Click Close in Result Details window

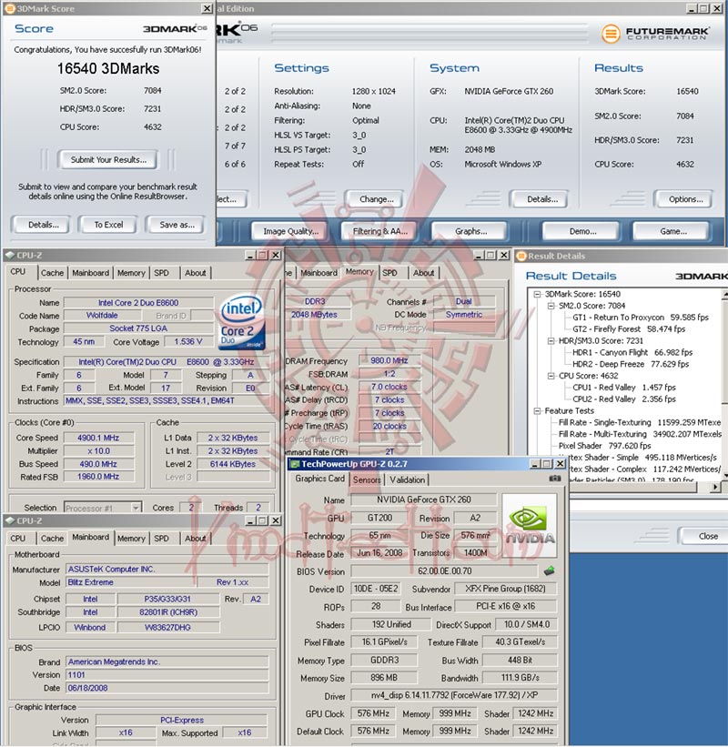tap(706, 537)
